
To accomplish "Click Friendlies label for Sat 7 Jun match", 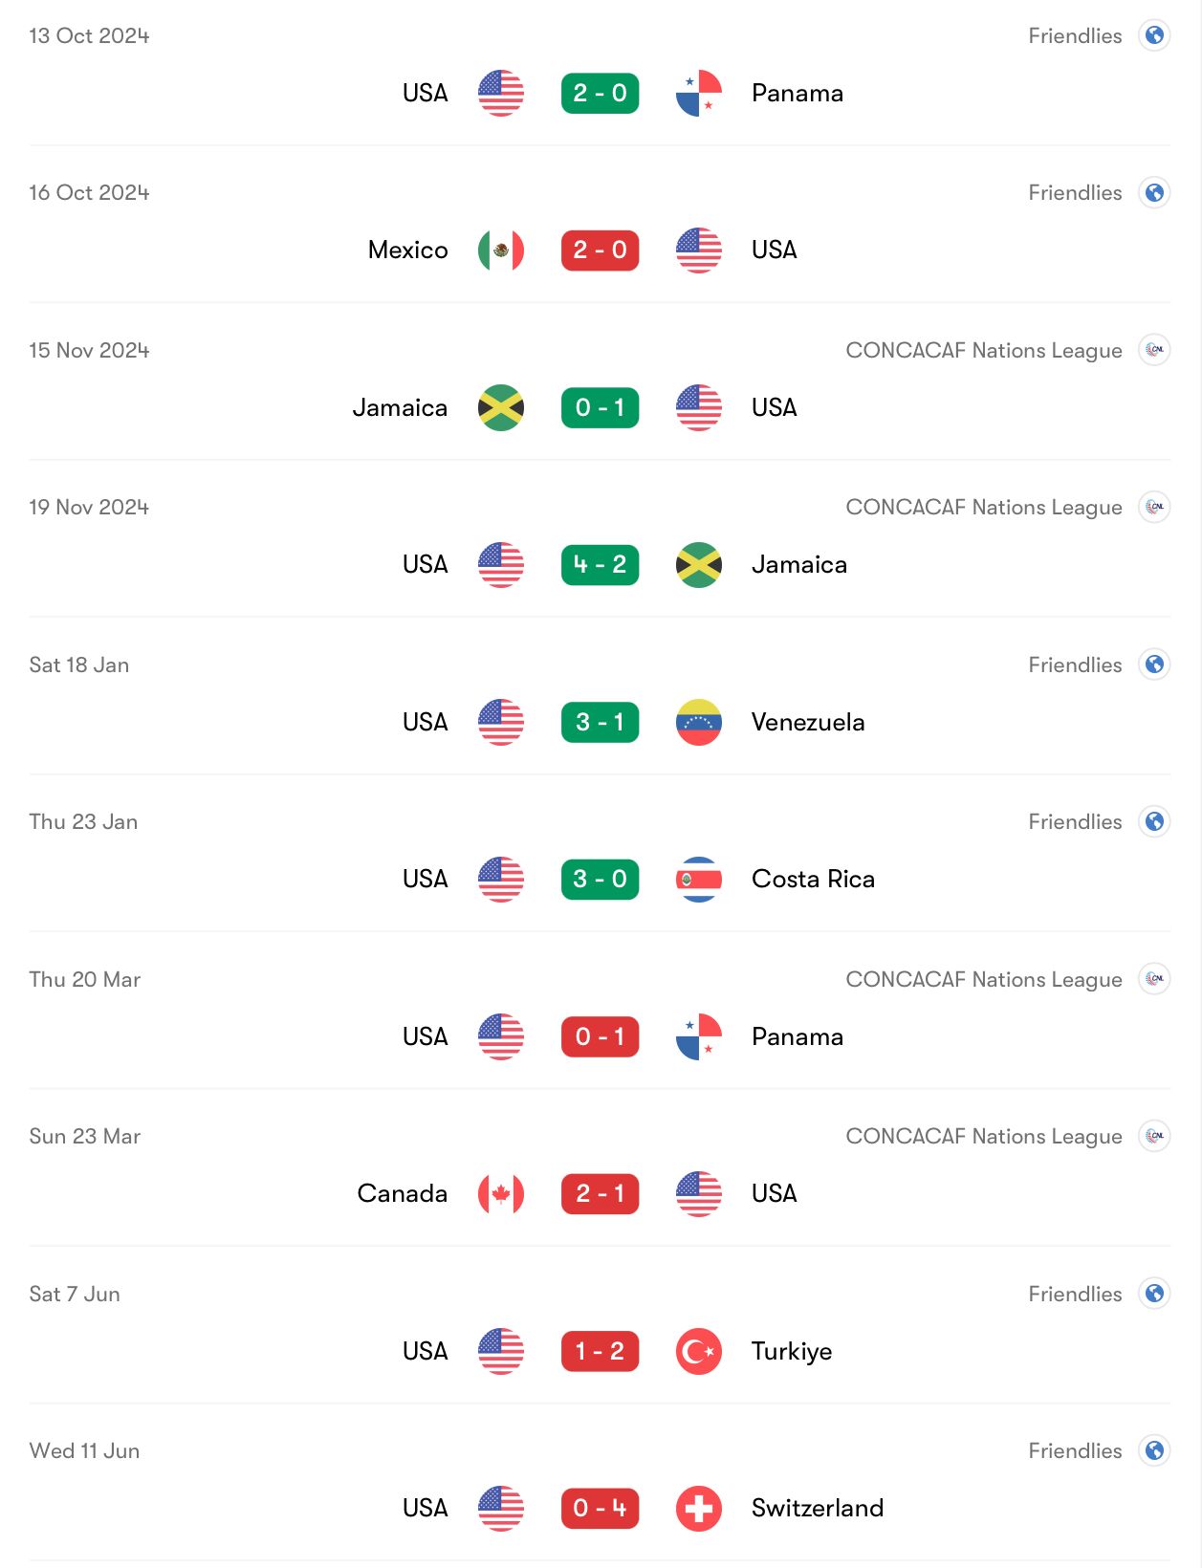I will click(1075, 1295).
